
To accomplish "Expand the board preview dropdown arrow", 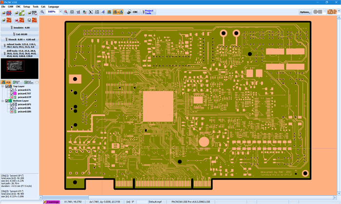I will [338, 11].
